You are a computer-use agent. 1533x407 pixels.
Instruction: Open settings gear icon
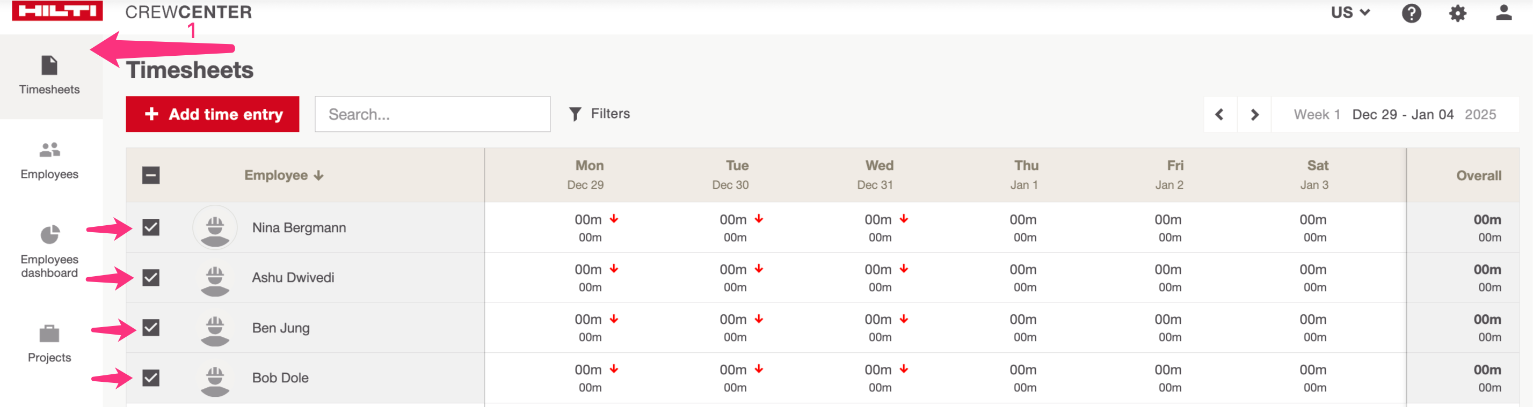pyautogui.click(x=1457, y=13)
